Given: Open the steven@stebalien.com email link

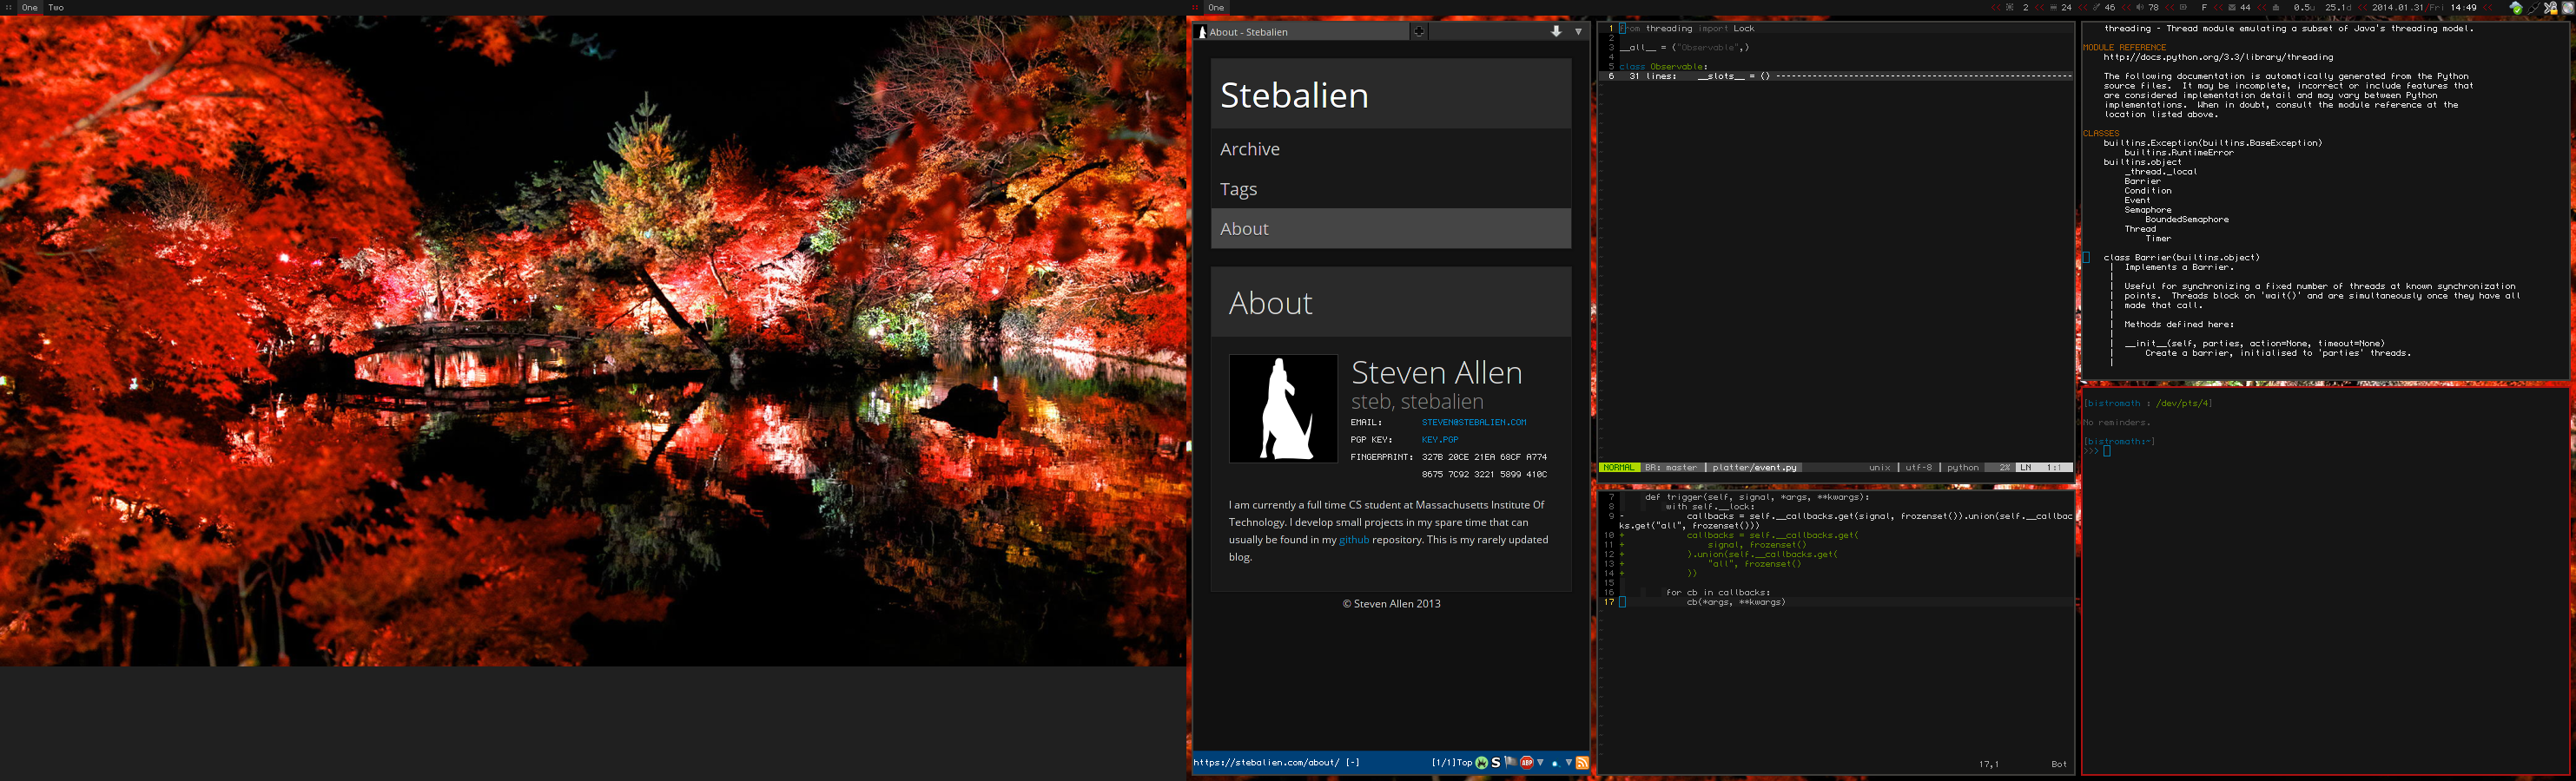Looking at the screenshot, I should 1473,423.
